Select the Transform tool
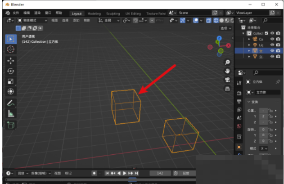284x184 pixels. [x=11, y=91]
